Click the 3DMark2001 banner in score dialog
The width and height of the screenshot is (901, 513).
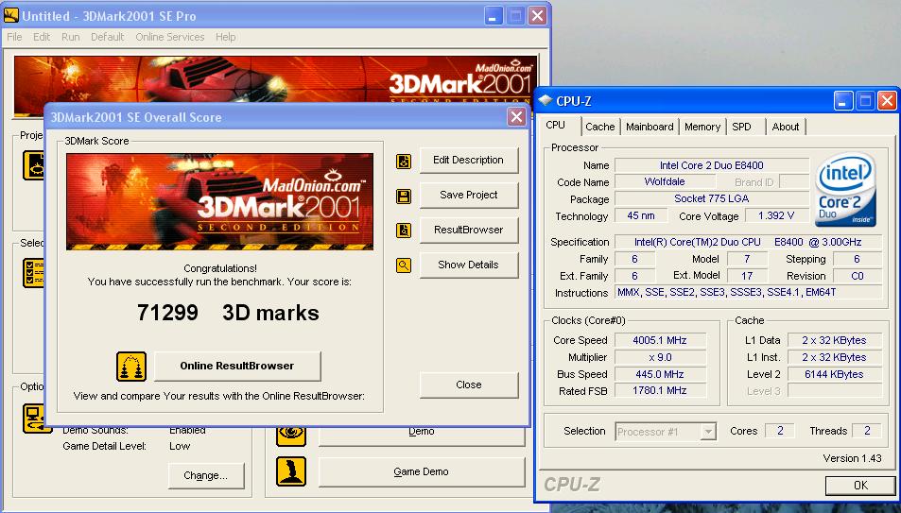pos(220,201)
